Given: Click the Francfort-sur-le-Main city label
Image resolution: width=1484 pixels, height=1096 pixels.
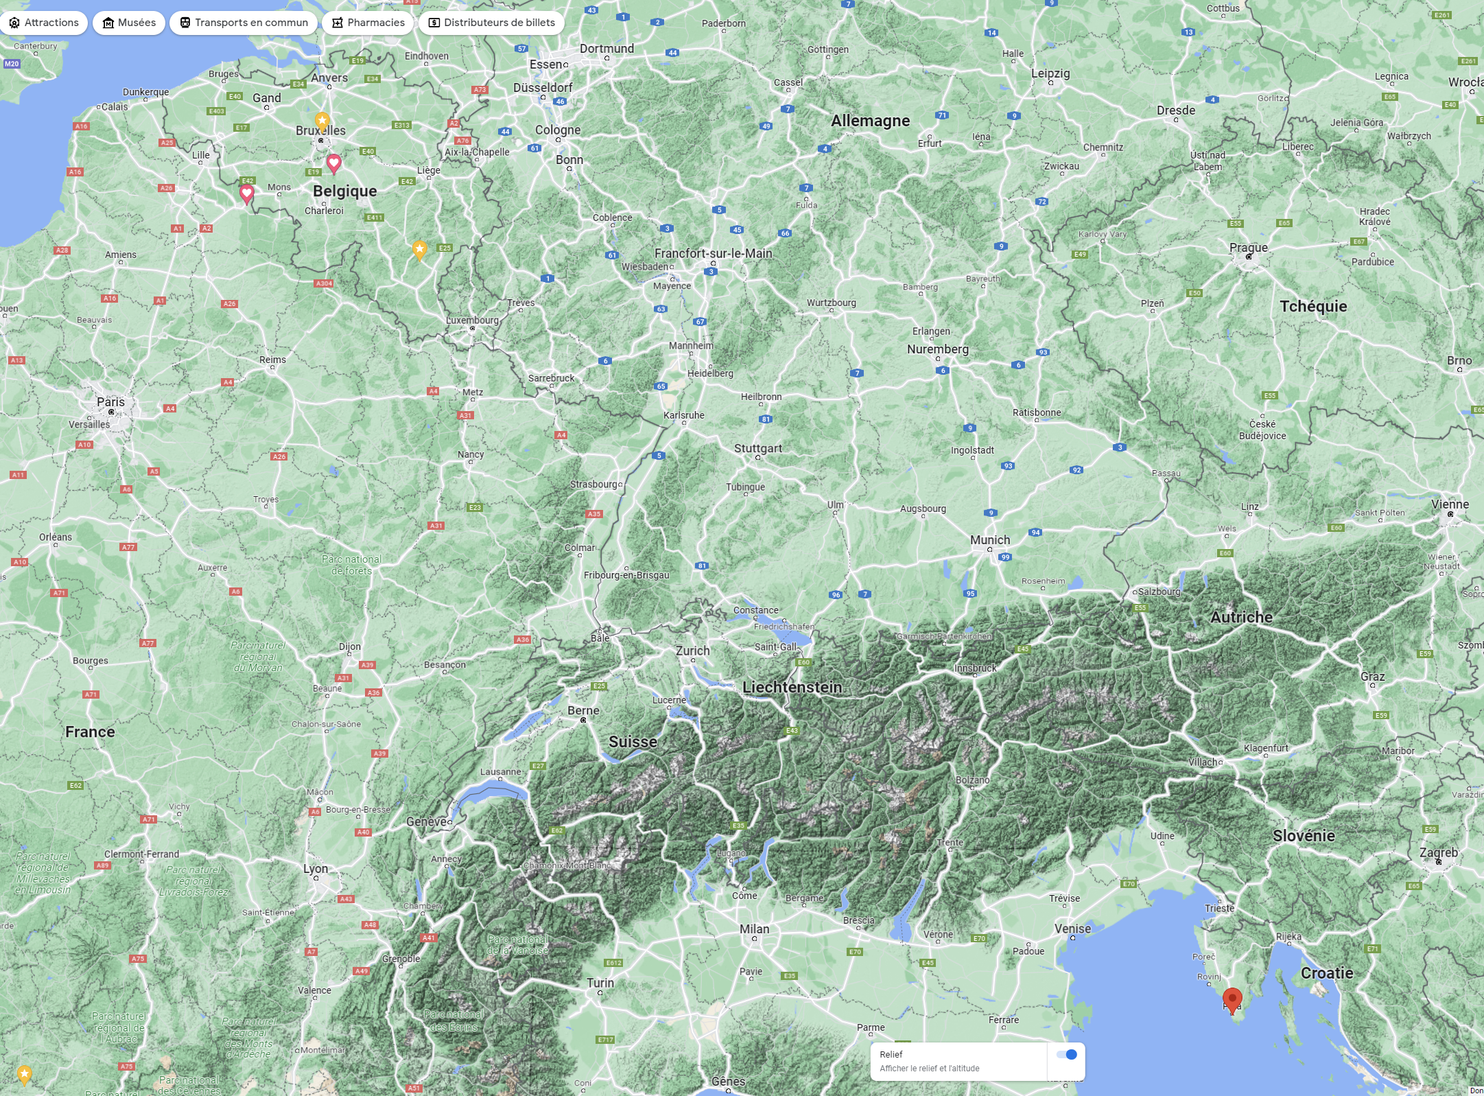Looking at the screenshot, I should click(x=713, y=253).
